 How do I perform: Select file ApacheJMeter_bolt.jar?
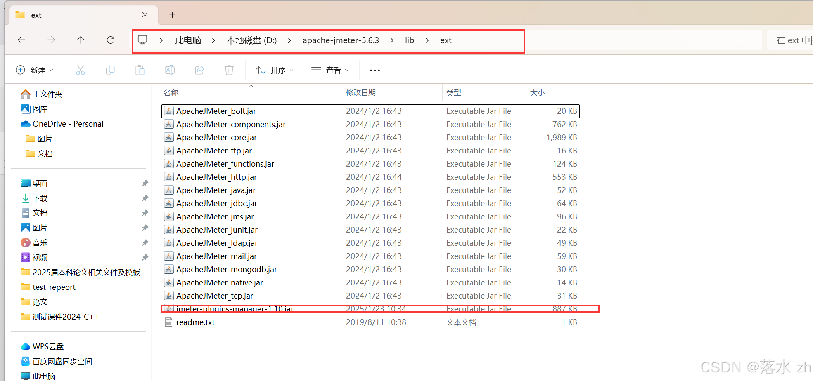[370, 111]
